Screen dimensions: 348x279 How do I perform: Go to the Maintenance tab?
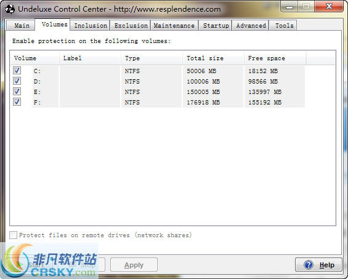(174, 25)
